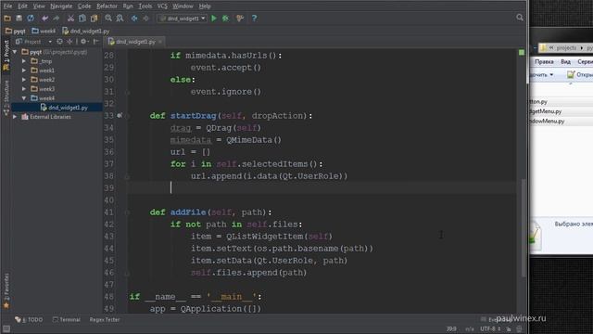Click the Paste toolbar icon
This screenshot has height=334, width=593.
coord(94,19)
